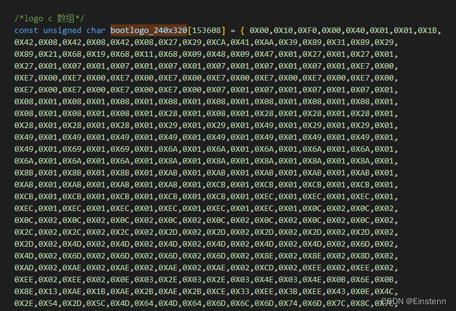Click the hex value 0XF0
Screen dimensions: 456x311
tap(307, 31)
